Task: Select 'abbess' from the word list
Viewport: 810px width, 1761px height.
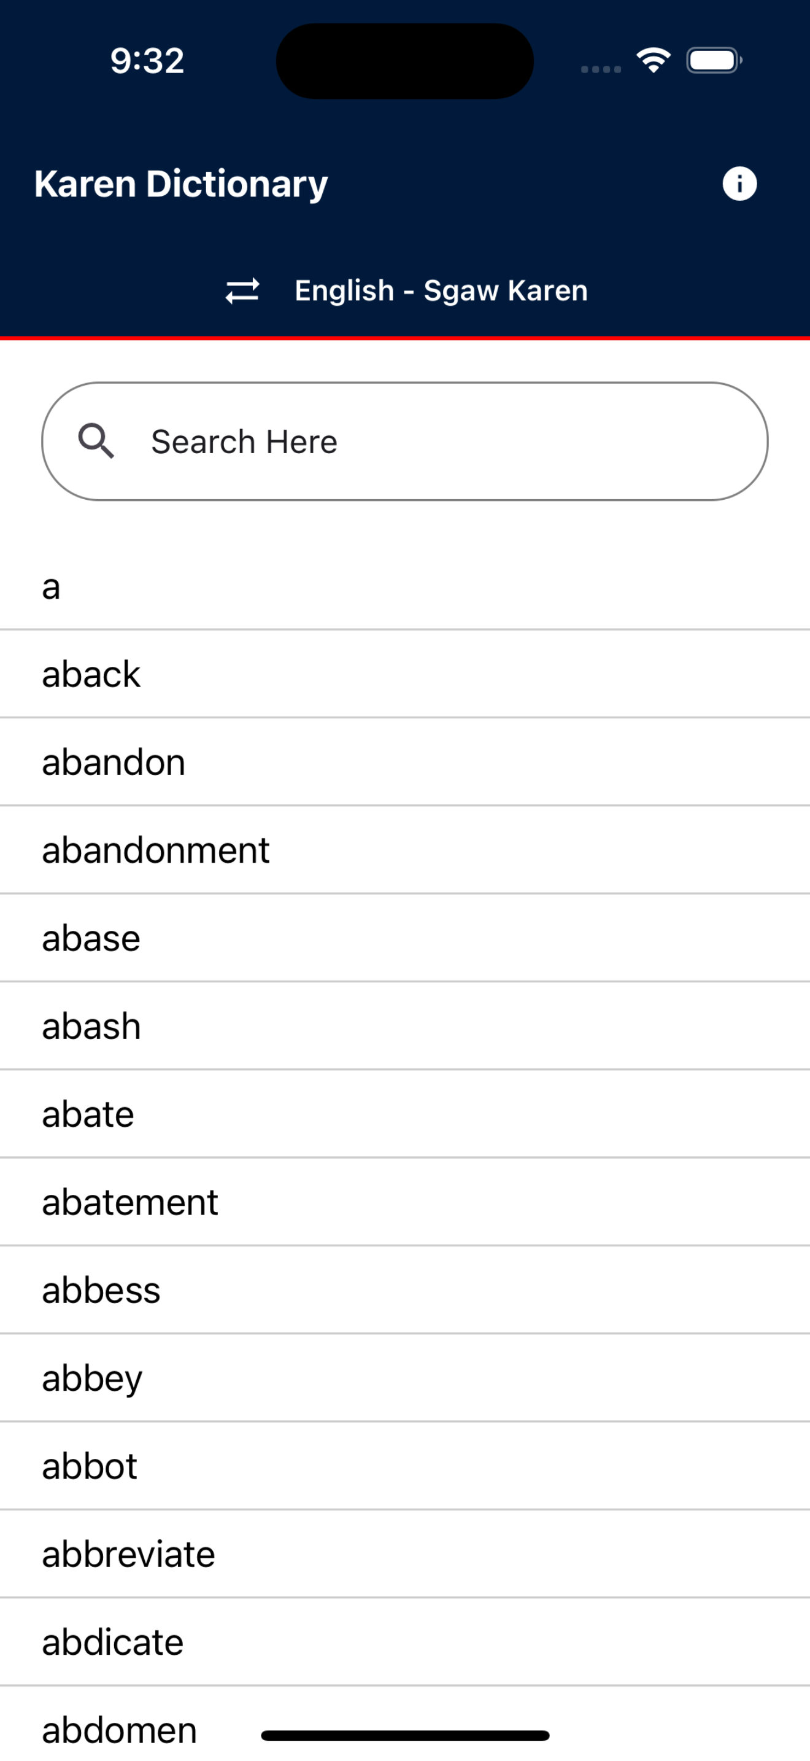Action: click(405, 1290)
